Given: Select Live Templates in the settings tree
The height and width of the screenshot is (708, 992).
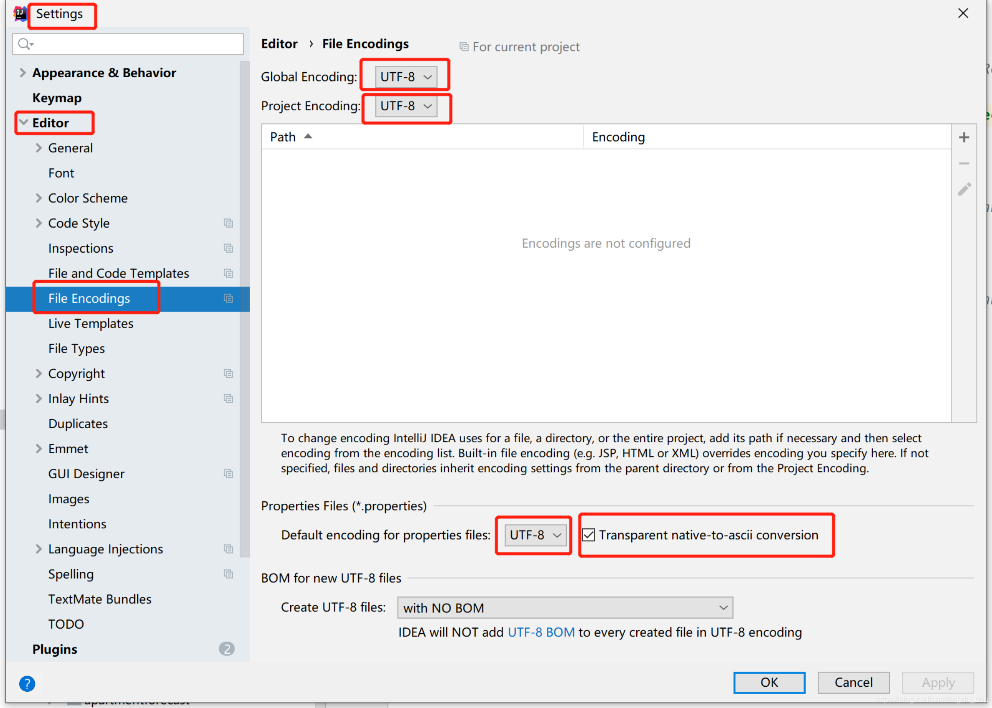Looking at the screenshot, I should (91, 323).
